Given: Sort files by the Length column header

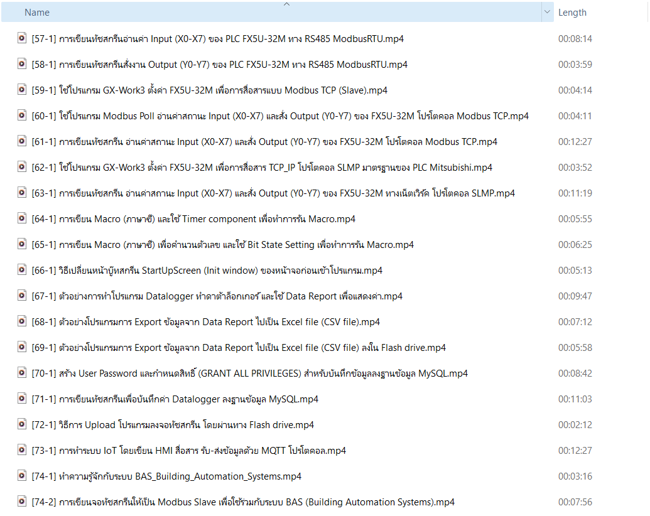Looking at the screenshot, I should tap(572, 13).
